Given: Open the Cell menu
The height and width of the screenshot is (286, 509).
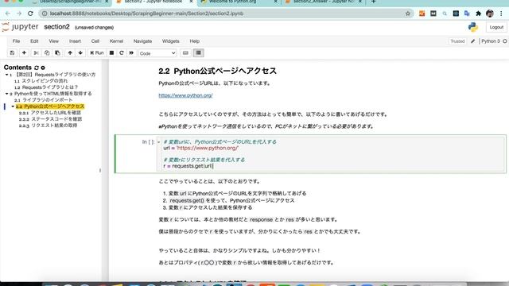Looking at the screenshot, I should pos(95,41).
